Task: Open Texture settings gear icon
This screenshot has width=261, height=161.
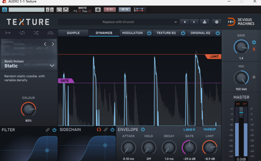Action: [x=217, y=22]
